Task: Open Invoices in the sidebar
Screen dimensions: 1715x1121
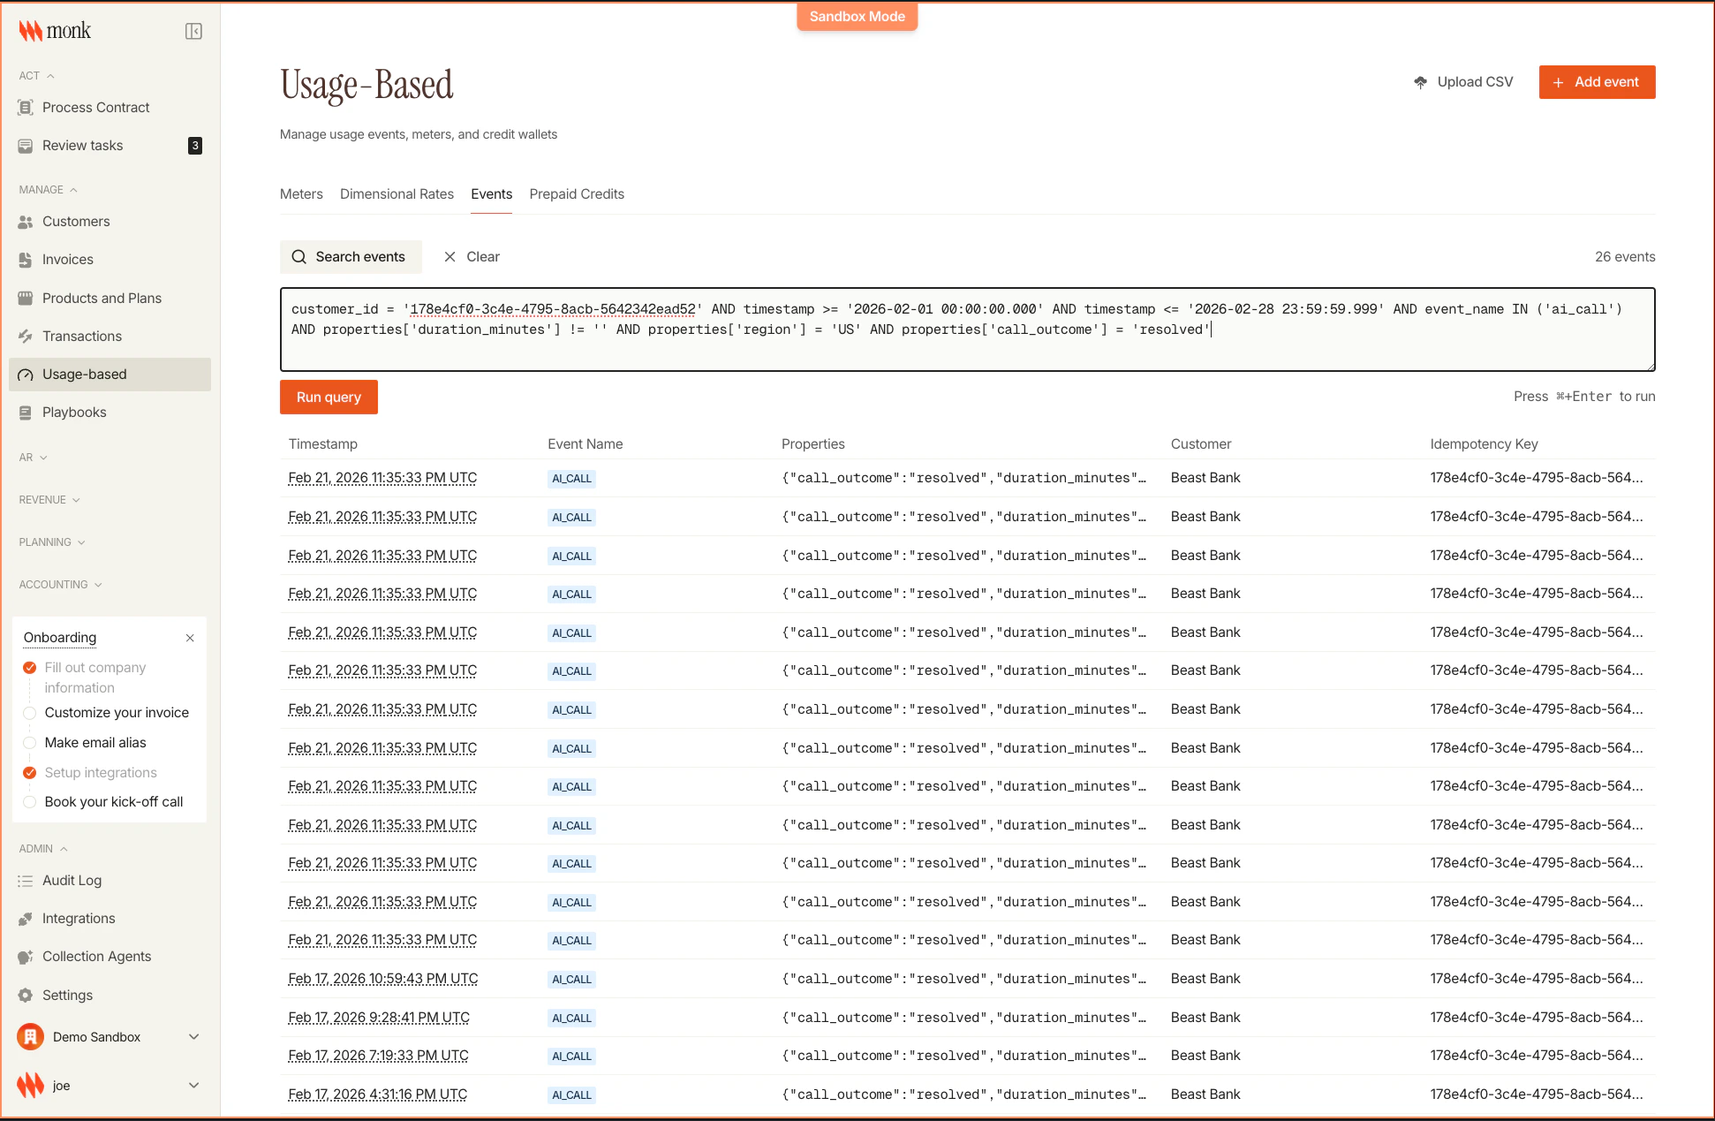Action: 110,260
